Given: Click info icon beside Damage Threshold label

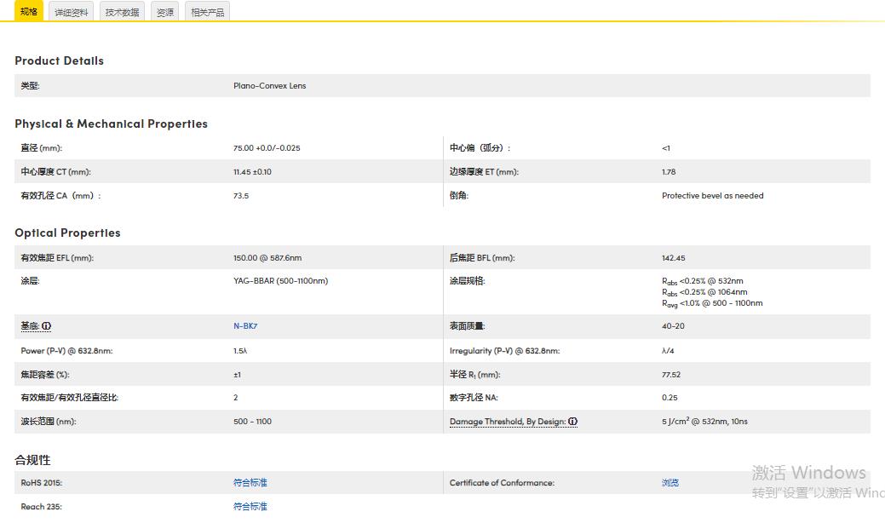Looking at the screenshot, I should click(x=573, y=422).
